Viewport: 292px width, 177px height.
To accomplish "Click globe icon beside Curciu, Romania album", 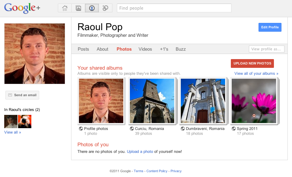I will point(132,129).
